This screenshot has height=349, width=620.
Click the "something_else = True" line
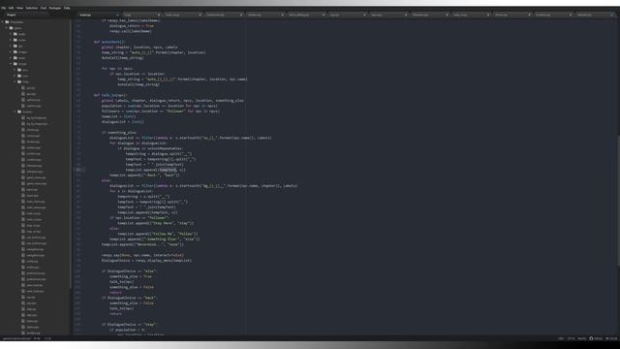coord(131,276)
